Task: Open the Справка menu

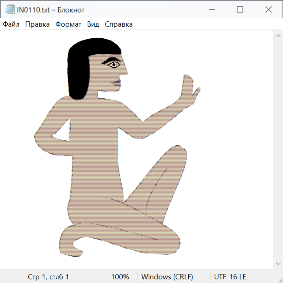Action: (119, 25)
